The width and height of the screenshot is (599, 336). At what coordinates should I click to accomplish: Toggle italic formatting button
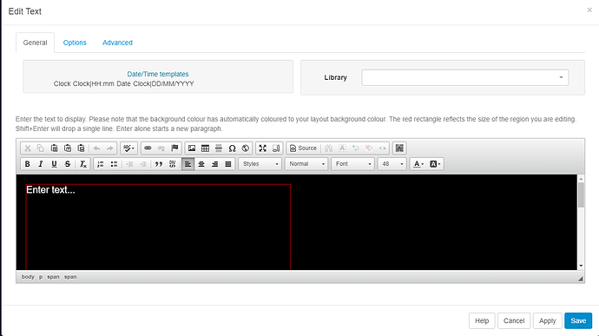(41, 164)
